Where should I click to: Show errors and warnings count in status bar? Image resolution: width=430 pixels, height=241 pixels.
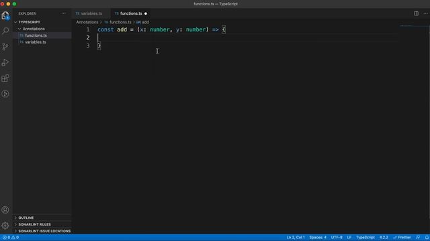[x=11, y=238]
